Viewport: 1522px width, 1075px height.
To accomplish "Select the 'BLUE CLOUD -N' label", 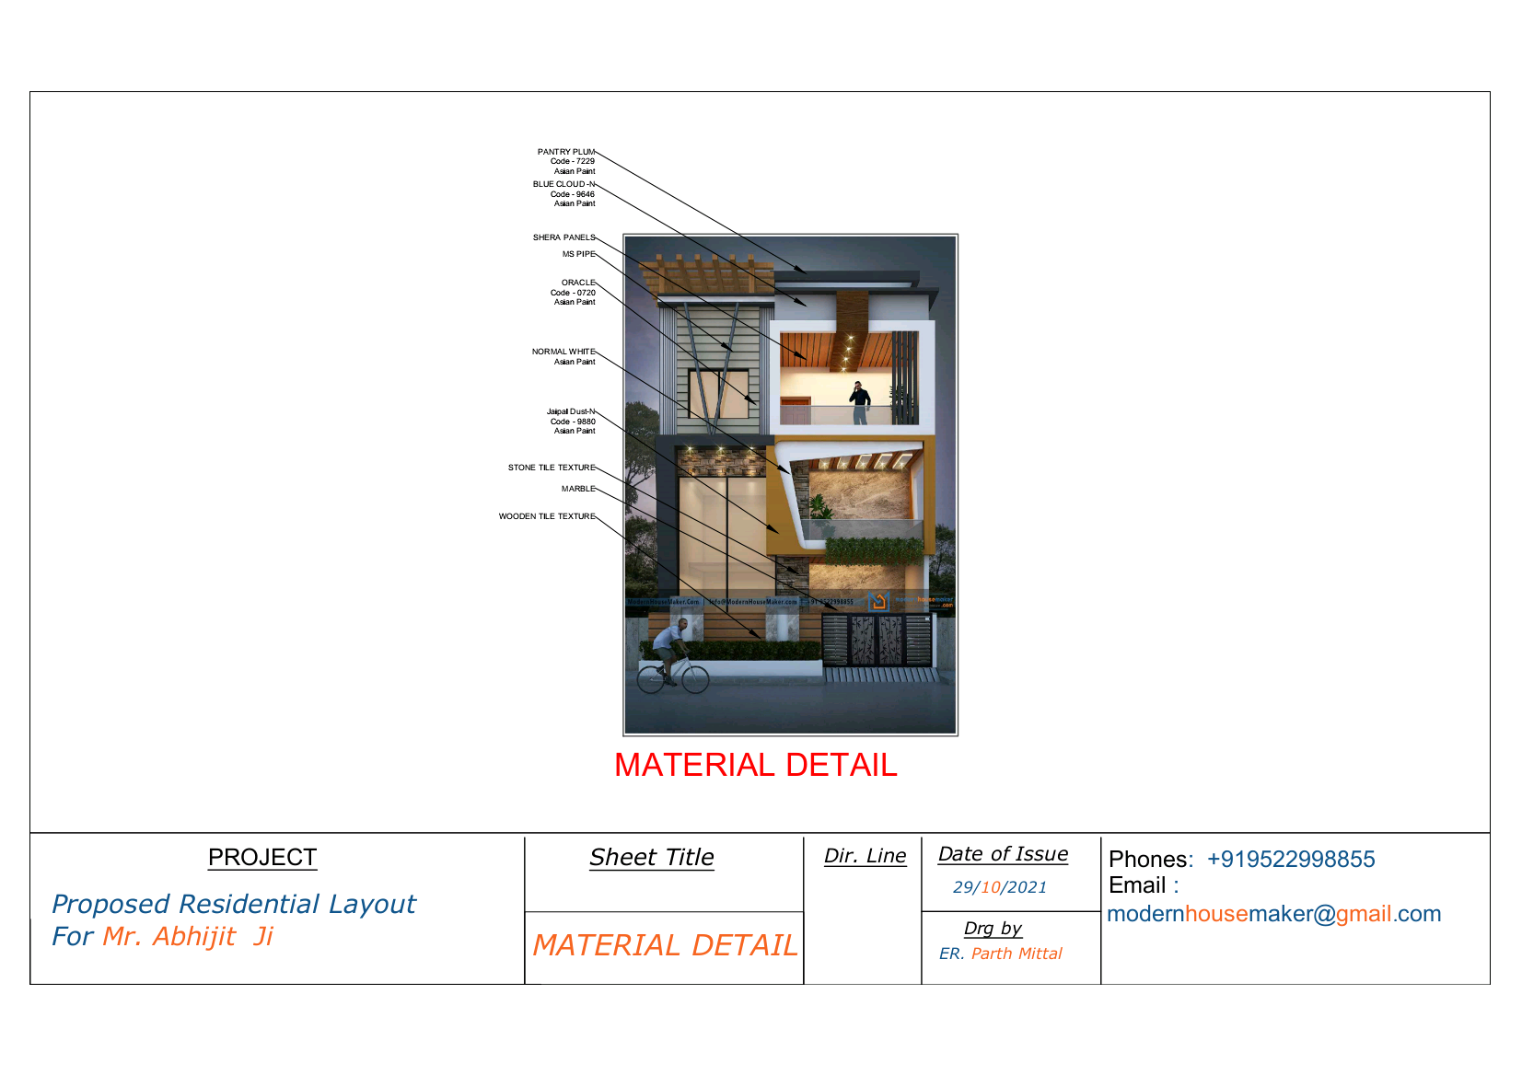I will [x=563, y=184].
